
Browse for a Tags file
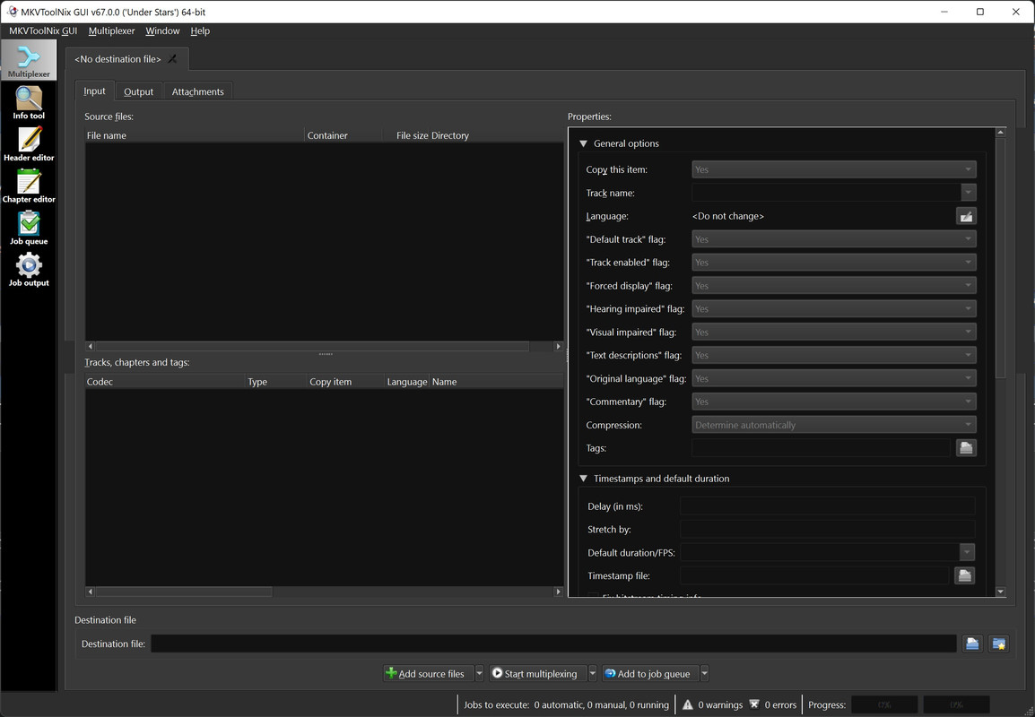click(966, 448)
